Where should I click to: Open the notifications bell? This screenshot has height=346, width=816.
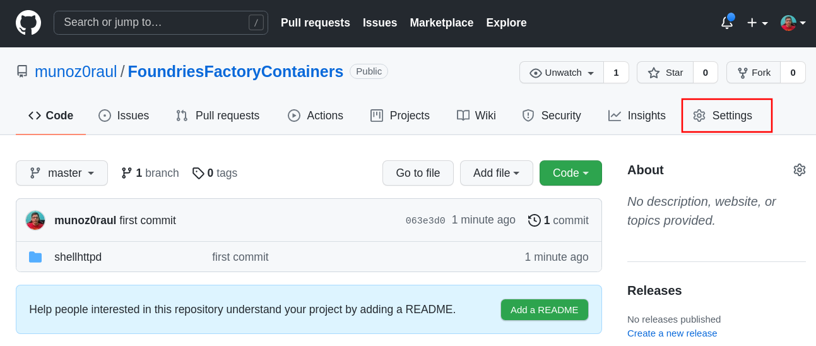[727, 23]
